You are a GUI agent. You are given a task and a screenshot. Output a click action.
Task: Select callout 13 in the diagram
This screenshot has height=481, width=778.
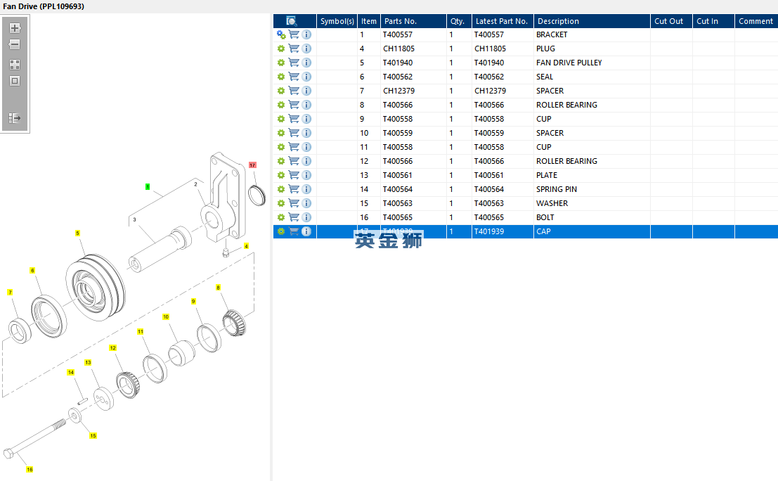pyautogui.click(x=88, y=362)
